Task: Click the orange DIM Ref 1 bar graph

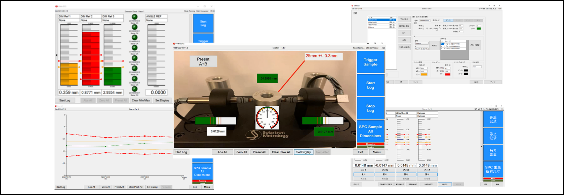Action: tap(69, 74)
